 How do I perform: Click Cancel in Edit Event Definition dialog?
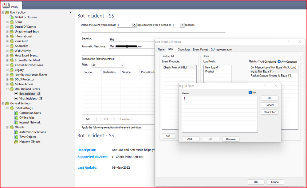[275, 182]
